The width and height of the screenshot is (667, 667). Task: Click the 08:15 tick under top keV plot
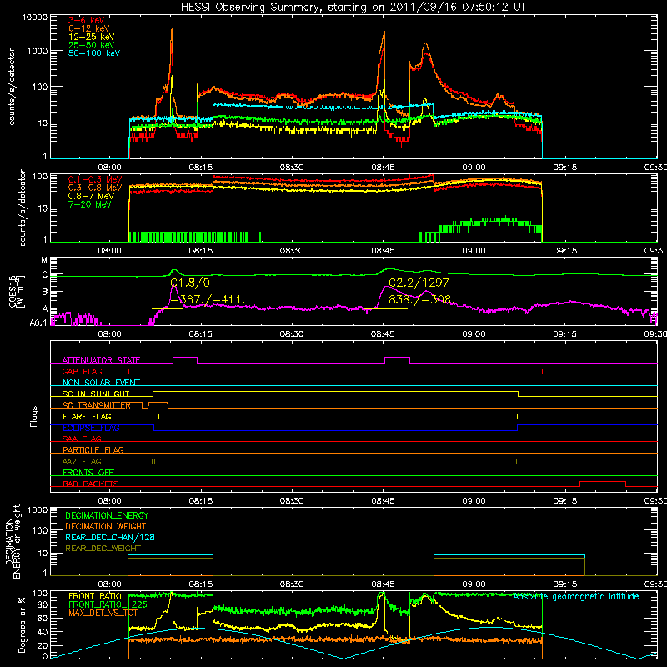[x=201, y=168]
